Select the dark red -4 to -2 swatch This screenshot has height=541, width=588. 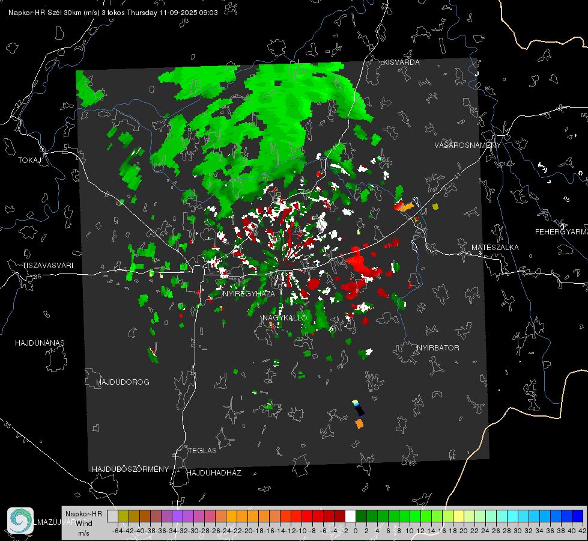tap(339, 516)
